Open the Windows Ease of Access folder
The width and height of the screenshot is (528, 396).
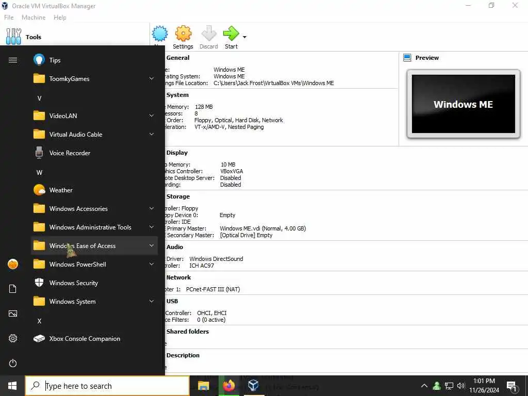(x=94, y=246)
